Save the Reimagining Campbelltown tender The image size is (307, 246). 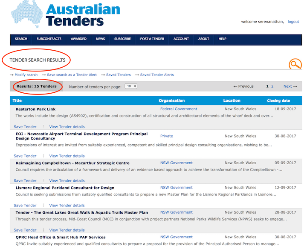(x=25, y=181)
